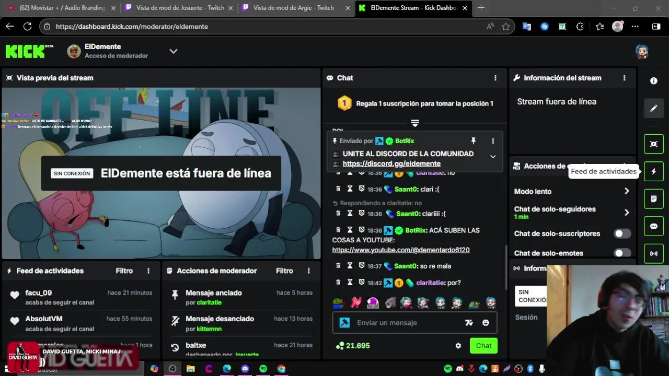Select facu_09 follow activity entry
The image size is (669, 376).
click(81, 298)
